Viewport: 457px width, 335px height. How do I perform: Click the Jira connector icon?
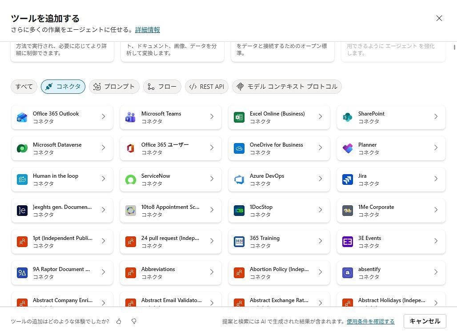click(348, 179)
